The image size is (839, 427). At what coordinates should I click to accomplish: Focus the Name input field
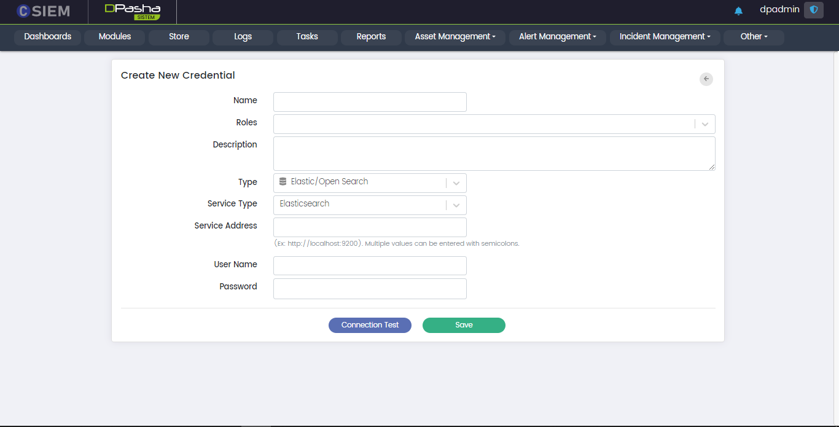(370, 102)
